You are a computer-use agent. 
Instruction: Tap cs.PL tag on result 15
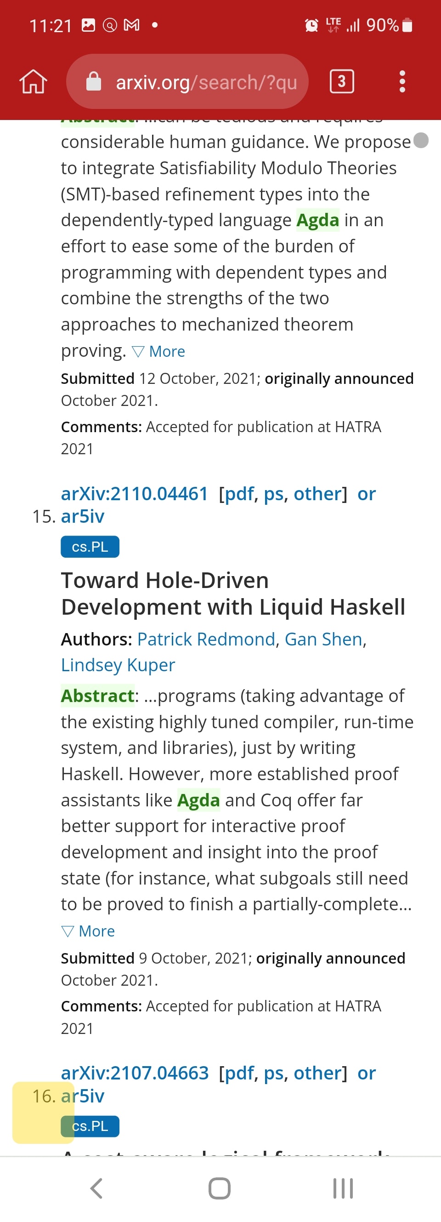(x=90, y=547)
